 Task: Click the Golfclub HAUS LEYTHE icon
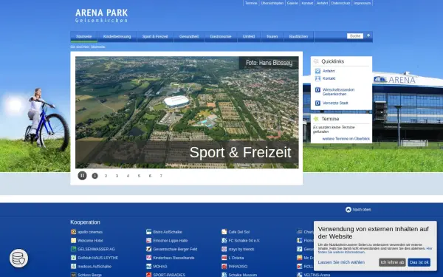pos(73,258)
